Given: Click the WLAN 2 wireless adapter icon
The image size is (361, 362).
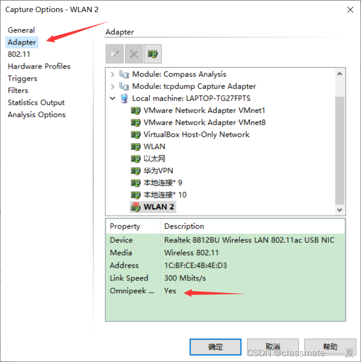Looking at the screenshot, I should pos(136,207).
